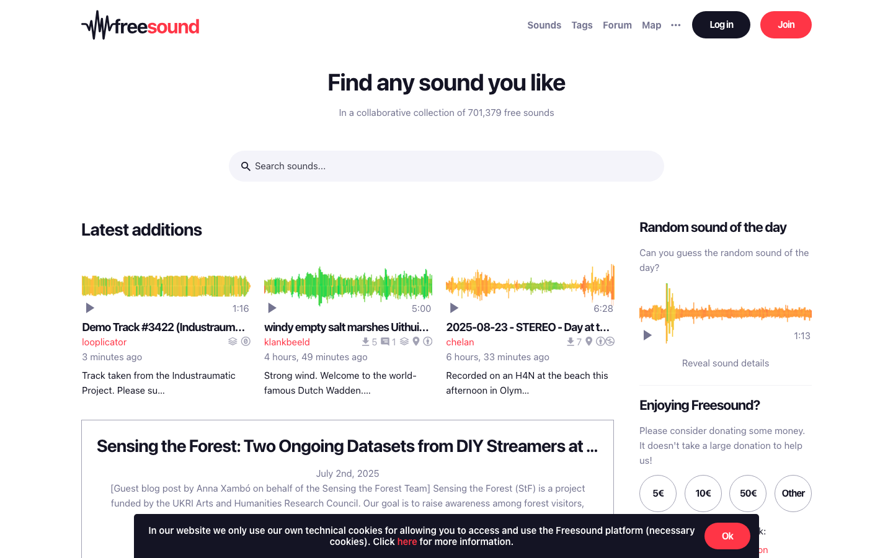This screenshot has height=558, width=893.
Task: Click the Demo Track waveform thumbnail
Action: 166,286
